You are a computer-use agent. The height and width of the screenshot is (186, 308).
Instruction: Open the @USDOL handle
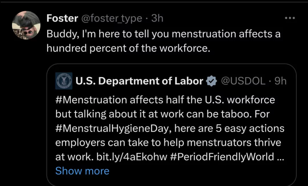coord(243,81)
